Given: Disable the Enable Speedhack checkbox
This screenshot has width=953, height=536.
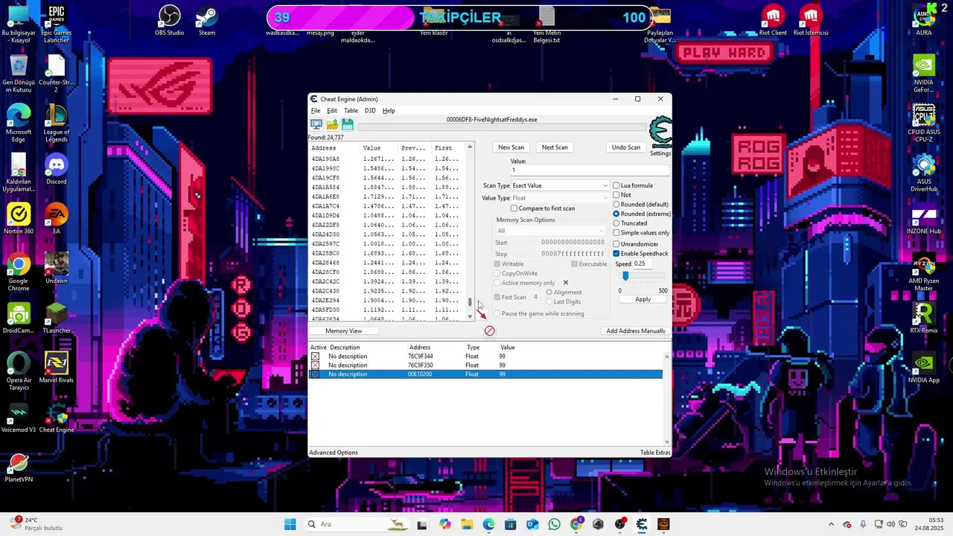Looking at the screenshot, I should click(x=616, y=254).
